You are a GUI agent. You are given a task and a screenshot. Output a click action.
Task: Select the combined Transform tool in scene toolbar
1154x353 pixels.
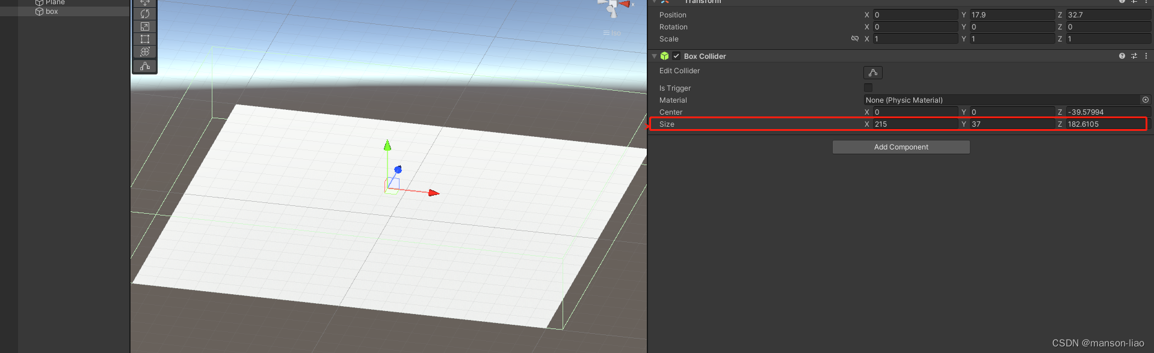click(145, 52)
